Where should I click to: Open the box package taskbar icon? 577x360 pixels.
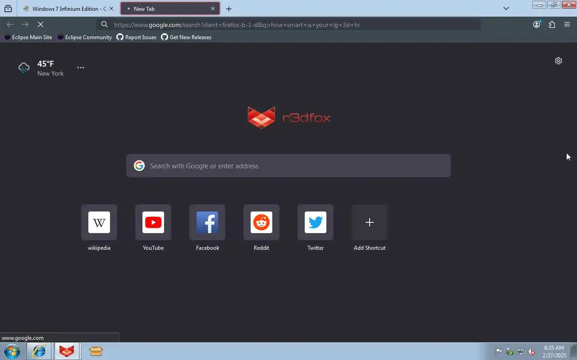[96, 351]
